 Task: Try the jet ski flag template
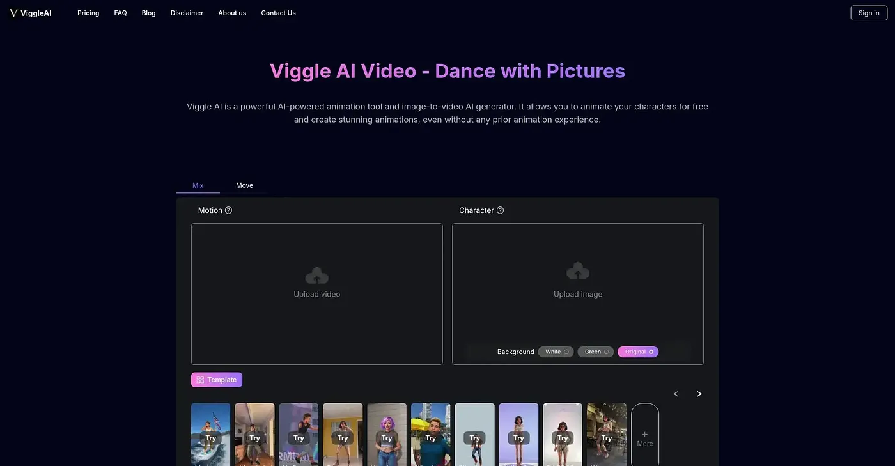tap(211, 438)
